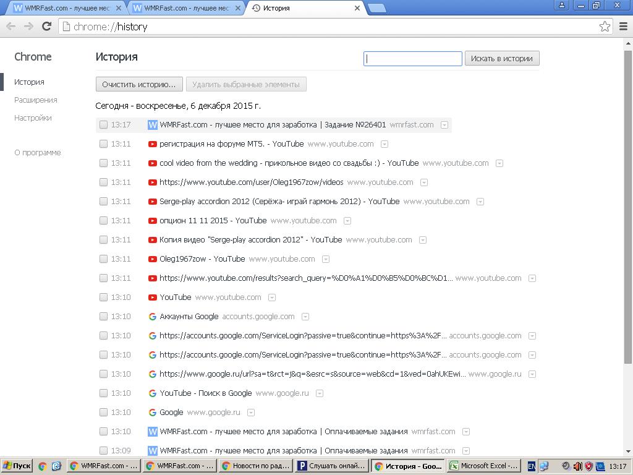Open dropdown arrow for 'YouTube www.youtube.com' 13:10 entry

click(x=272, y=297)
